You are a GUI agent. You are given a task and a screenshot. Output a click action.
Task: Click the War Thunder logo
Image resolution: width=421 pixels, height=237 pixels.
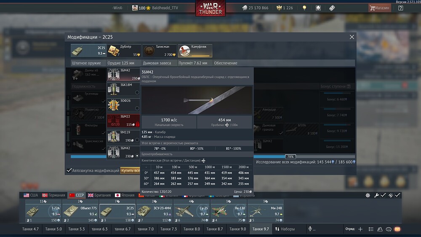(210, 8)
